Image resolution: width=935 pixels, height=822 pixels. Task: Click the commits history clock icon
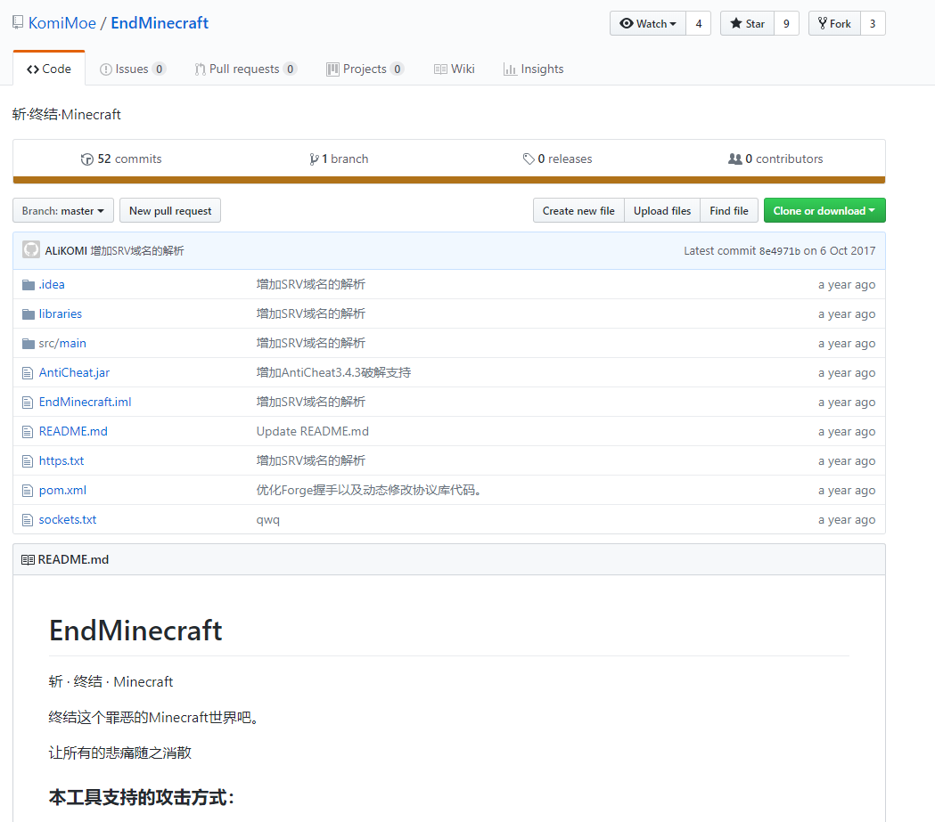[86, 159]
